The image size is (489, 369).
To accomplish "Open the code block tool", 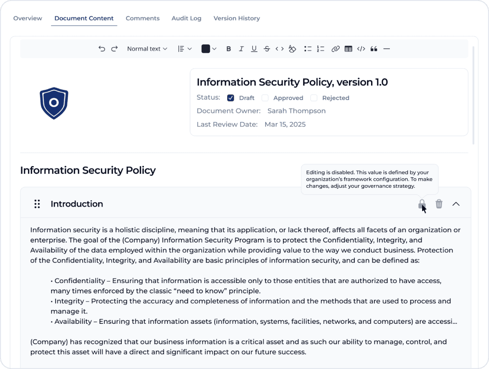I will (361, 49).
